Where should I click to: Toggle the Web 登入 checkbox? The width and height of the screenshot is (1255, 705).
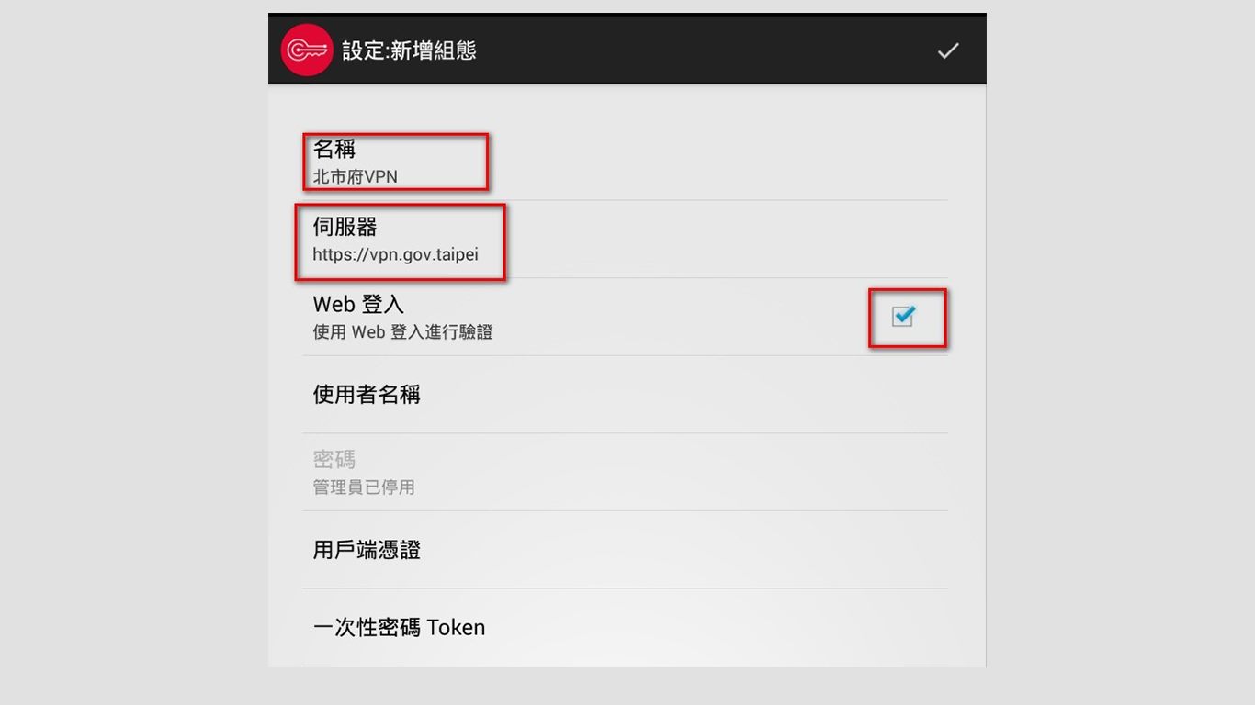pyautogui.click(x=904, y=316)
